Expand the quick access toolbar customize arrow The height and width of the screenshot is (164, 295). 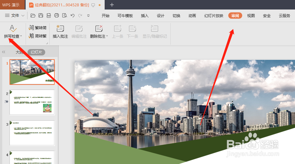[x=88, y=16]
